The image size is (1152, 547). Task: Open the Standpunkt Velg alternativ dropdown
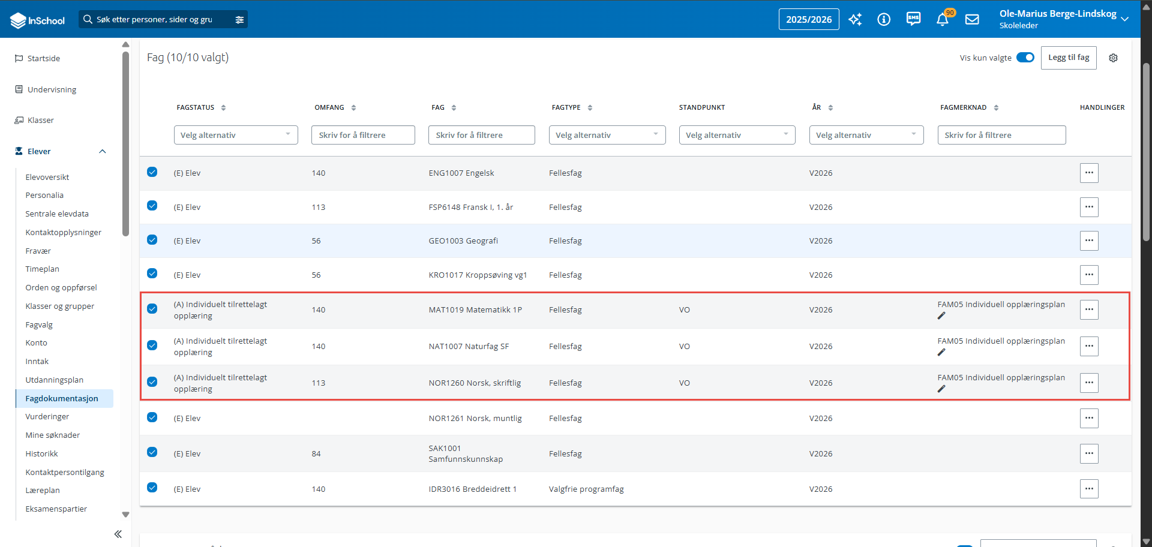click(737, 135)
